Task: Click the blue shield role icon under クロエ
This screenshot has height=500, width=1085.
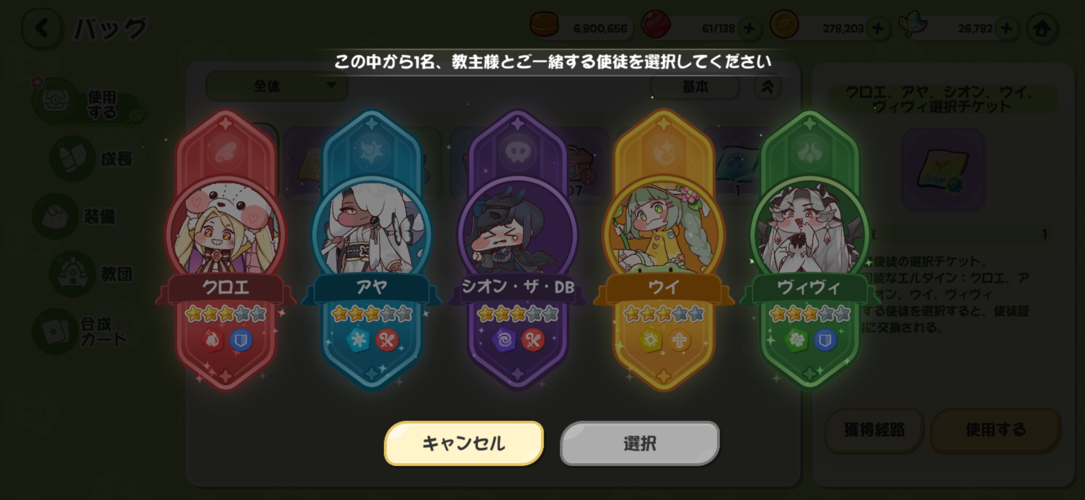Action: pyautogui.click(x=241, y=340)
